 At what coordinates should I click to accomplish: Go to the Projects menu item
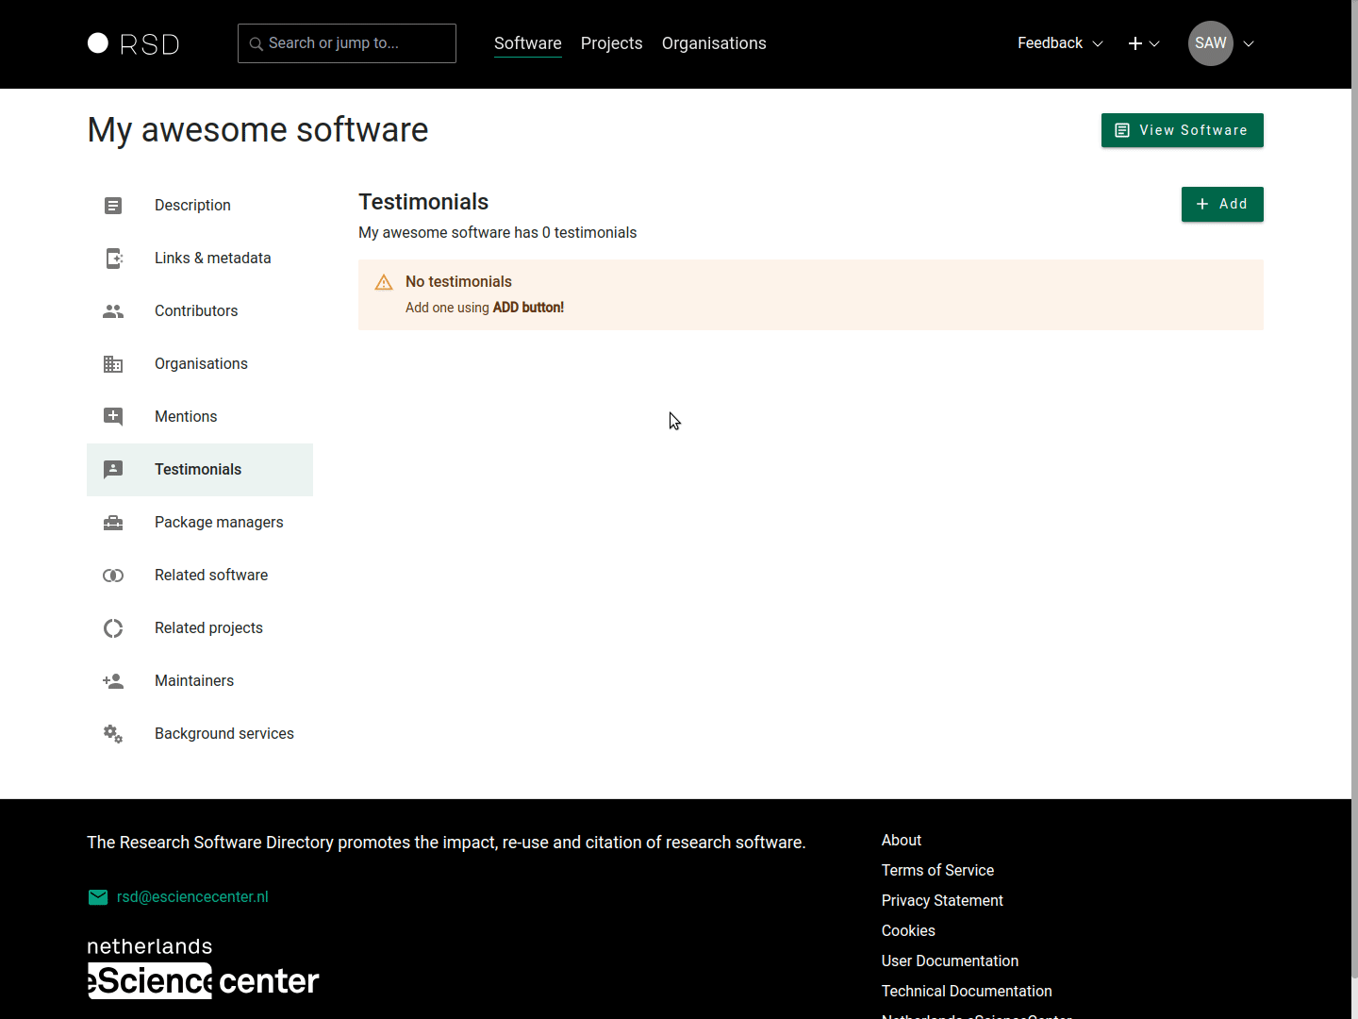[611, 43]
